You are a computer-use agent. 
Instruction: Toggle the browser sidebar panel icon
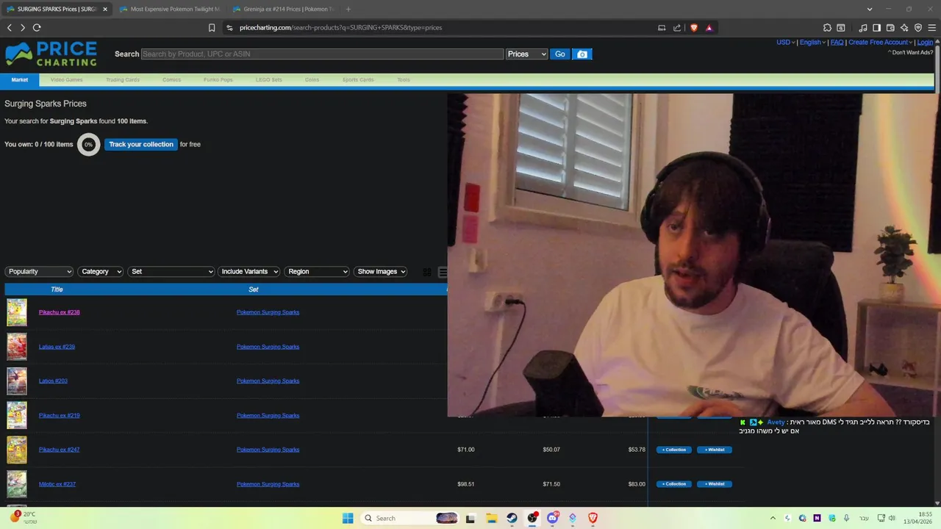876,28
